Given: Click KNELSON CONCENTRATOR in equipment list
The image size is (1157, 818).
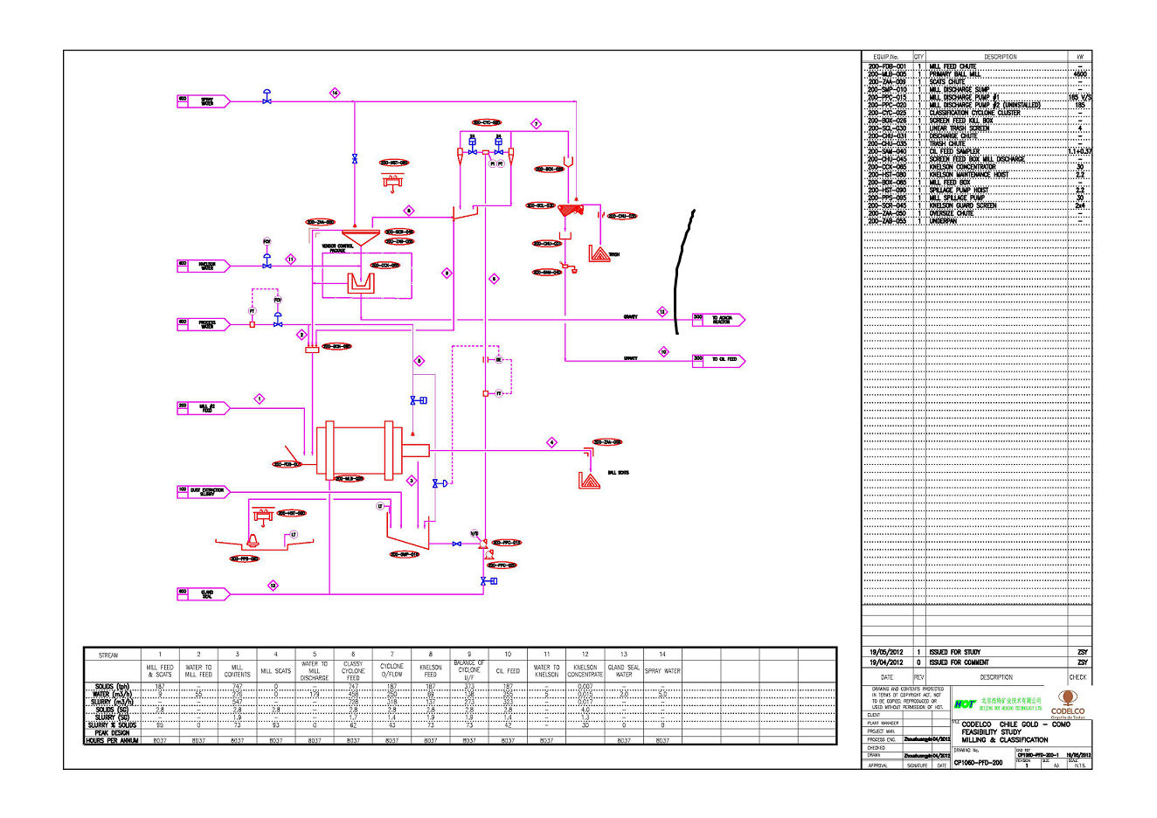Looking at the screenshot, I should [x=962, y=167].
